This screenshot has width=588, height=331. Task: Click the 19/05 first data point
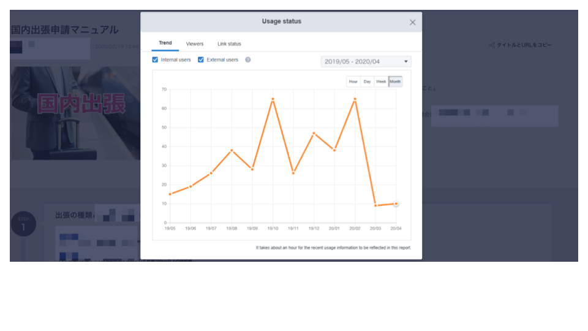[170, 194]
